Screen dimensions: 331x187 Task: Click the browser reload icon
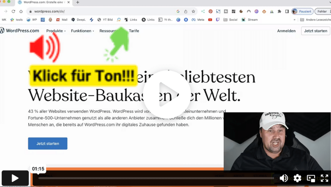[x=13, y=12]
